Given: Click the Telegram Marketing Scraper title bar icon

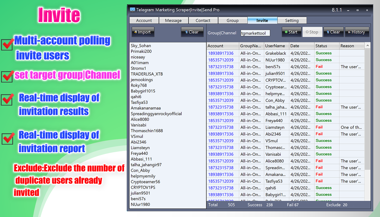Looking at the screenshot, I should pos(132,9).
